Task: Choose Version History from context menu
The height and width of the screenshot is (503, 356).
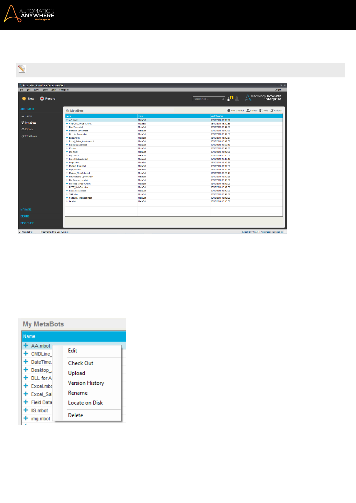Action: 86,383
